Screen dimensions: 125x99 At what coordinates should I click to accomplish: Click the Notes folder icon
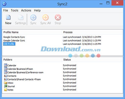(5, 90)
